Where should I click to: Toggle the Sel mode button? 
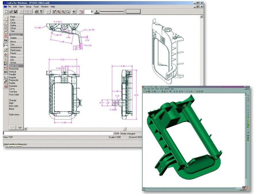point(20,128)
